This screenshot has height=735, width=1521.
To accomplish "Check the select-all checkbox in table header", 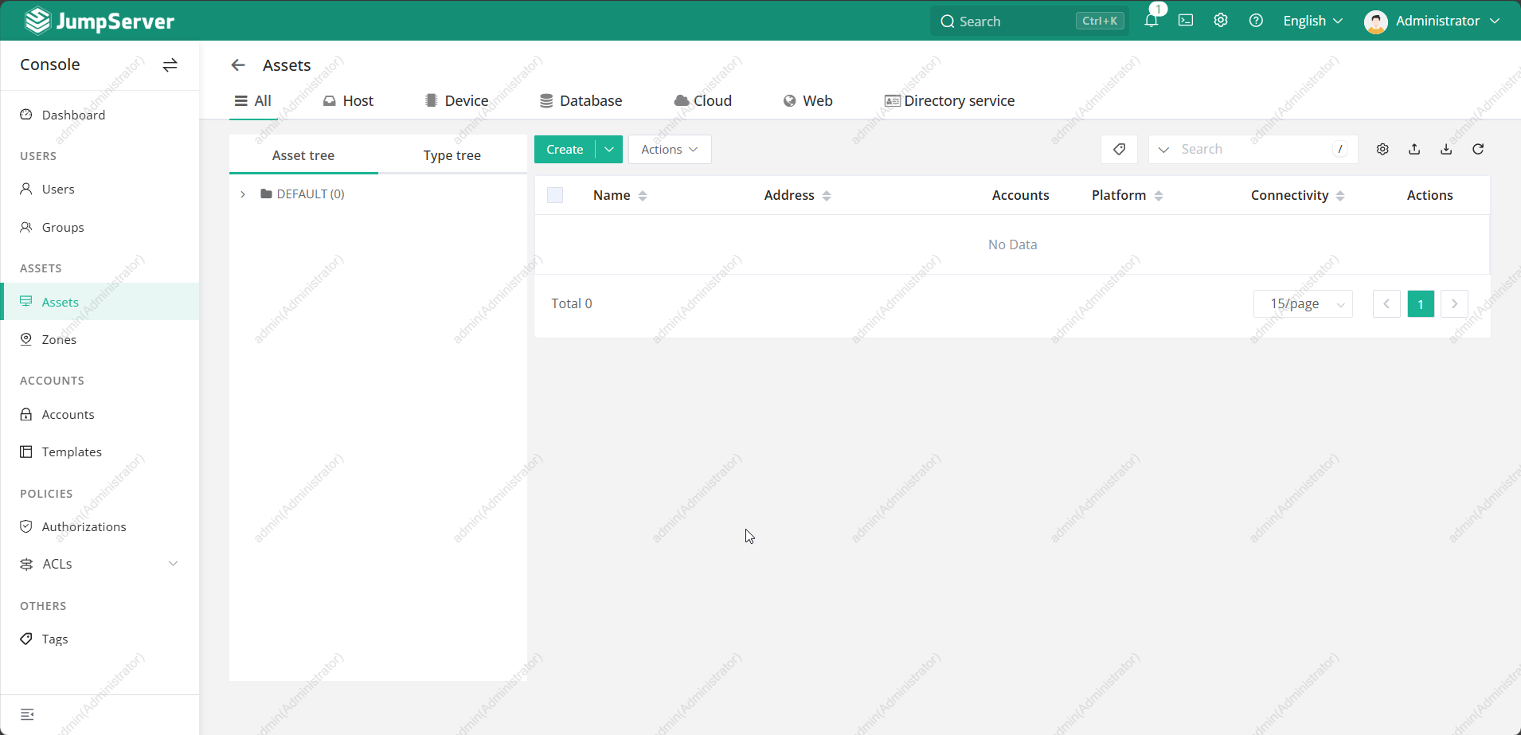I will [555, 195].
